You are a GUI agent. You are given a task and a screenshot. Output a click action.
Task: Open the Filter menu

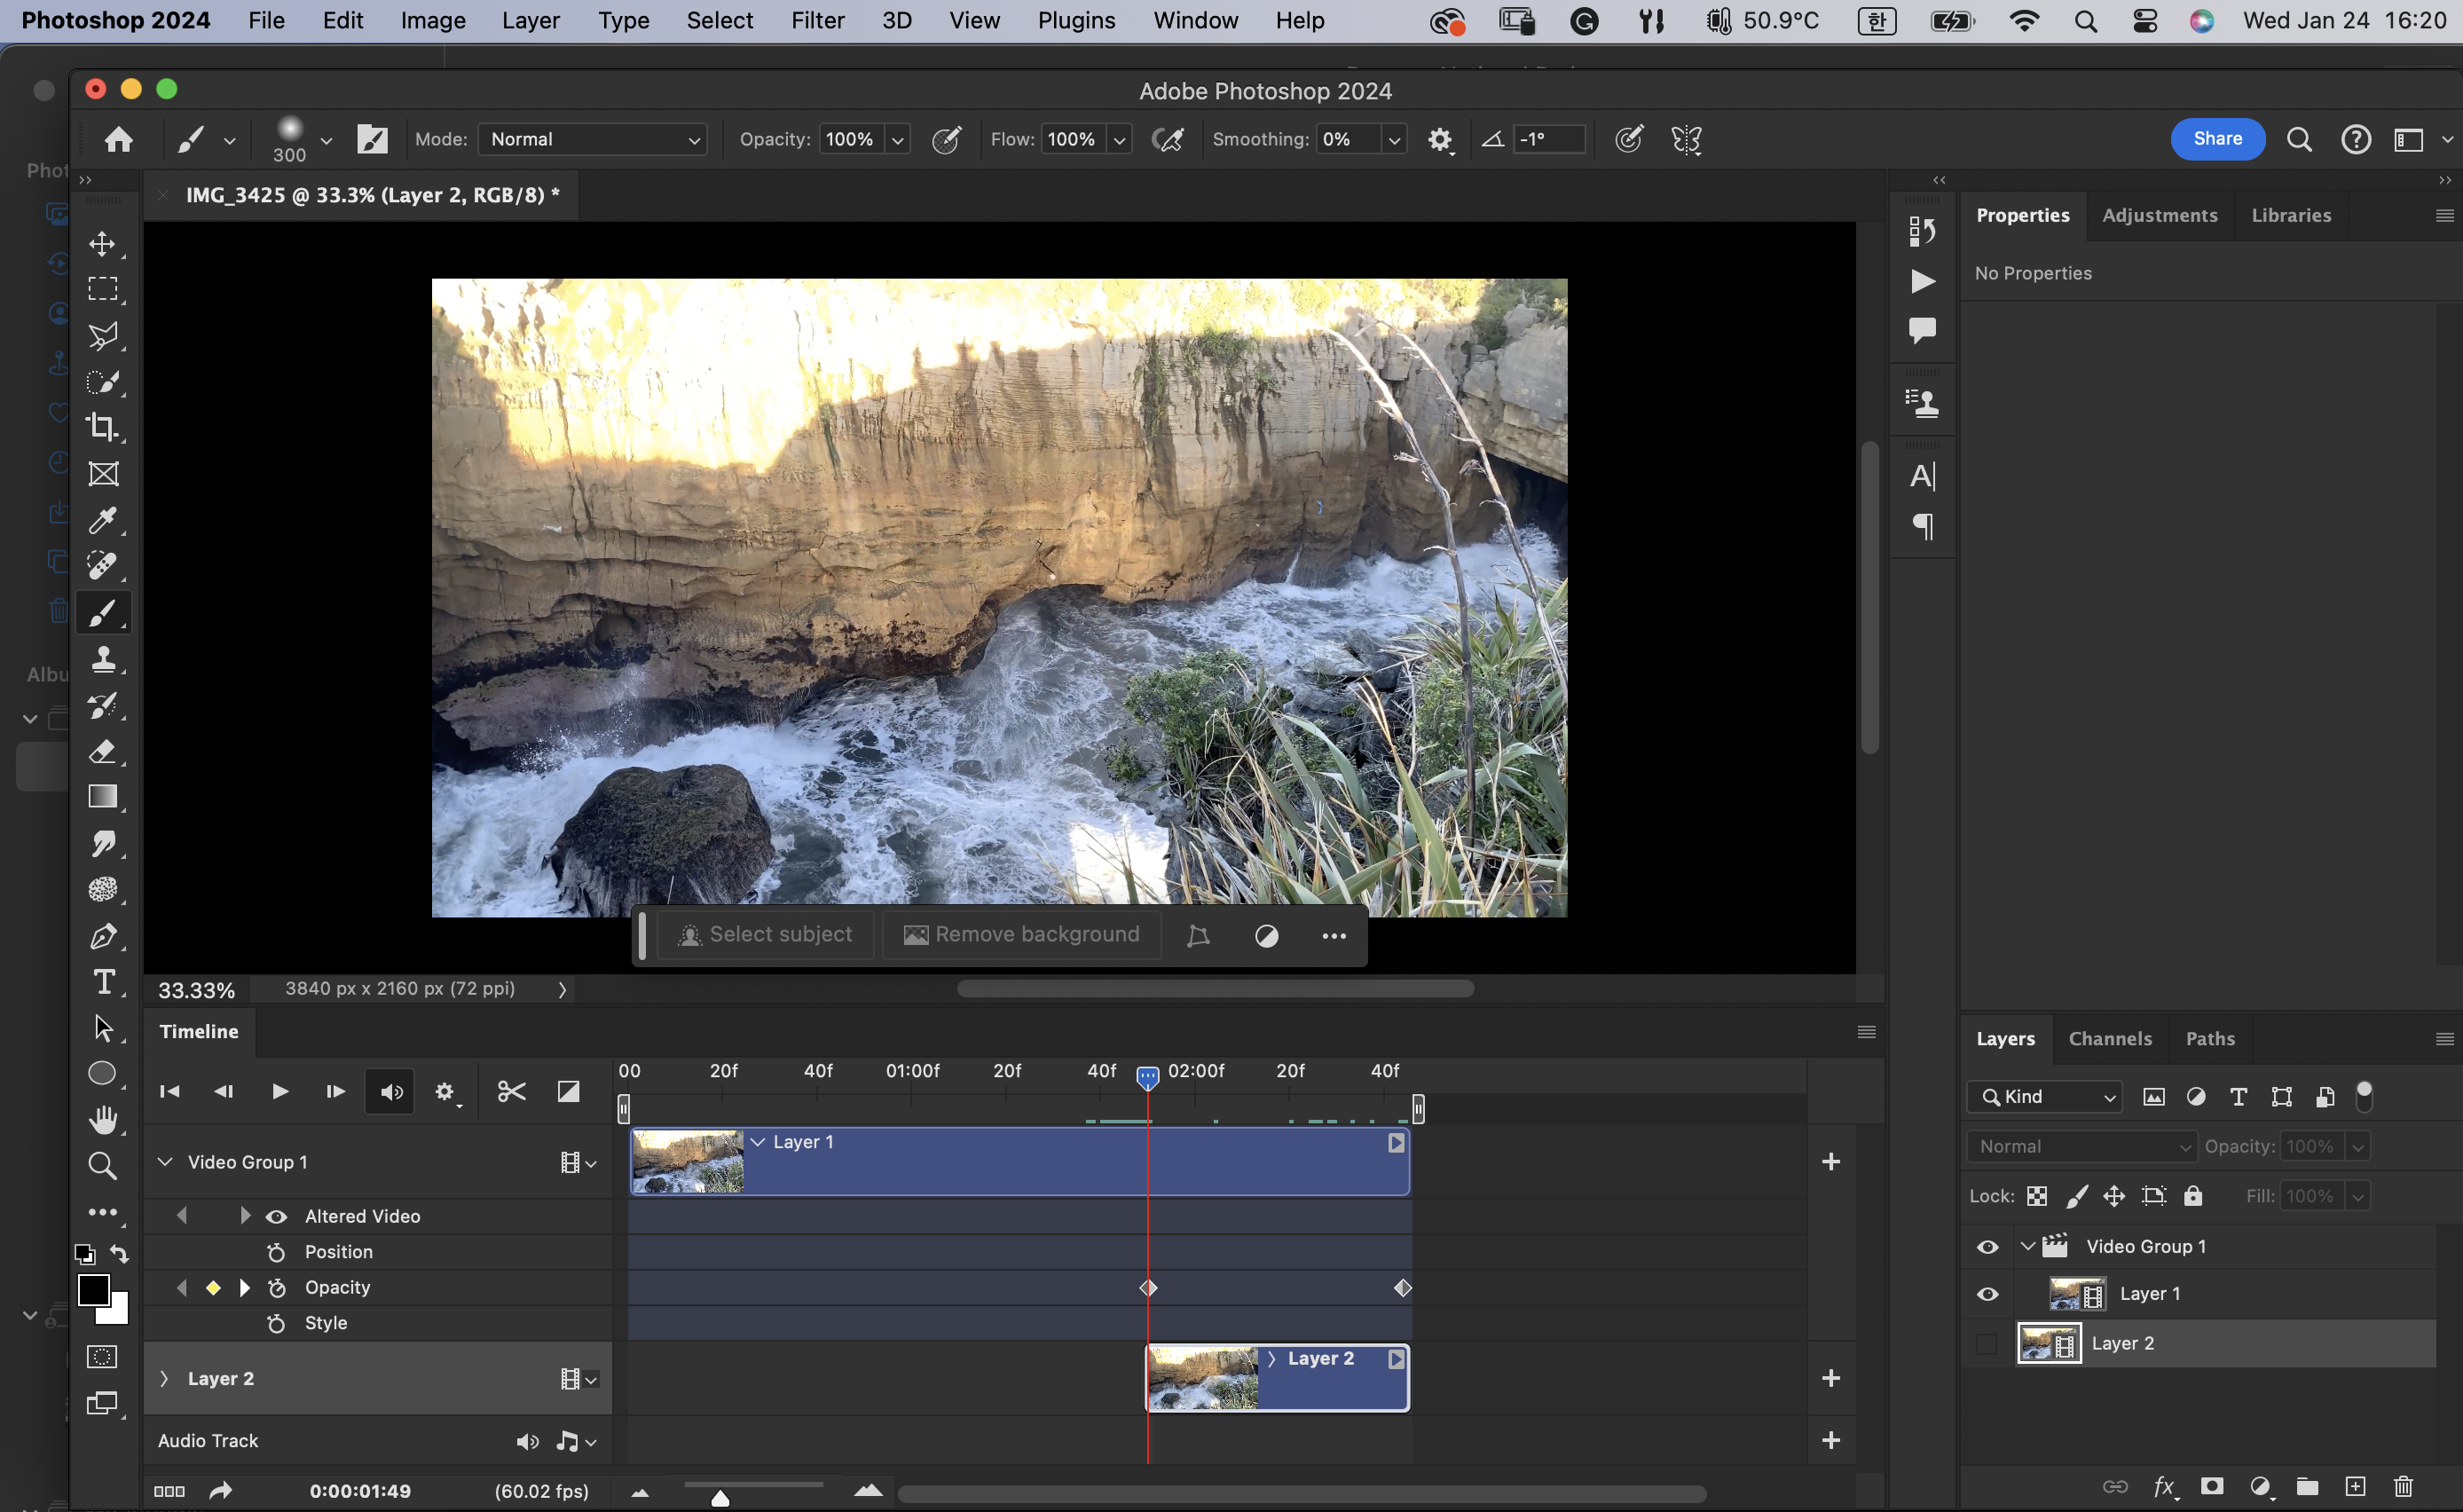[x=816, y=20]
